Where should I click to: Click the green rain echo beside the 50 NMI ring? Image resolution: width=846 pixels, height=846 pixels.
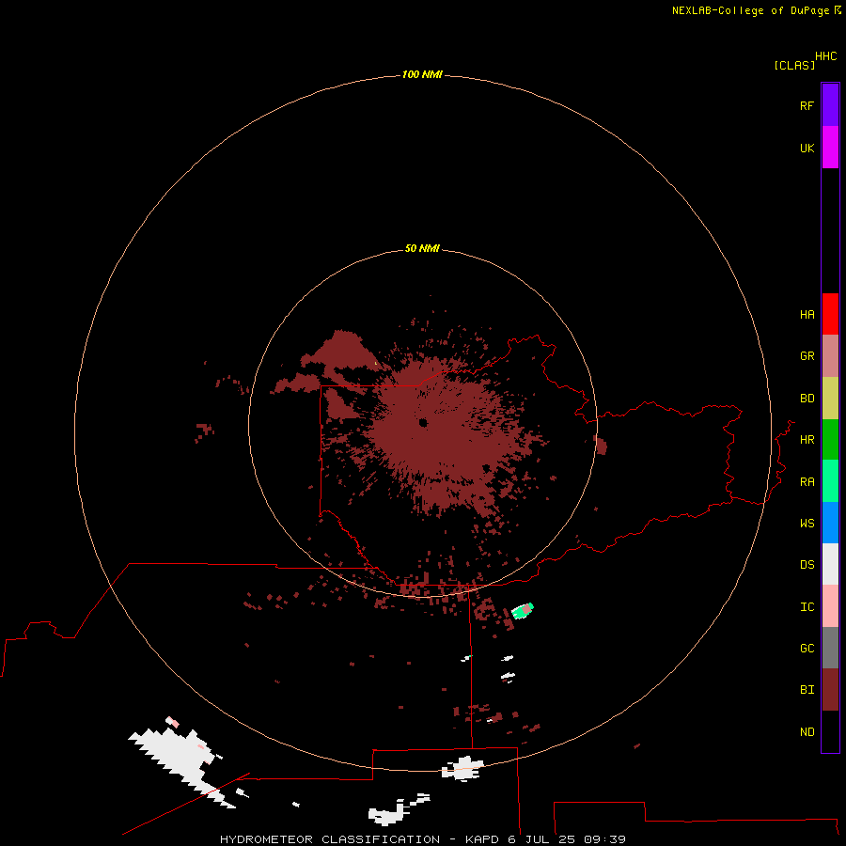click(x=523, y=611)
